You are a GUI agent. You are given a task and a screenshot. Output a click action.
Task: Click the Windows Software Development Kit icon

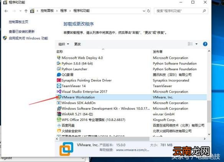click(59, 108)
